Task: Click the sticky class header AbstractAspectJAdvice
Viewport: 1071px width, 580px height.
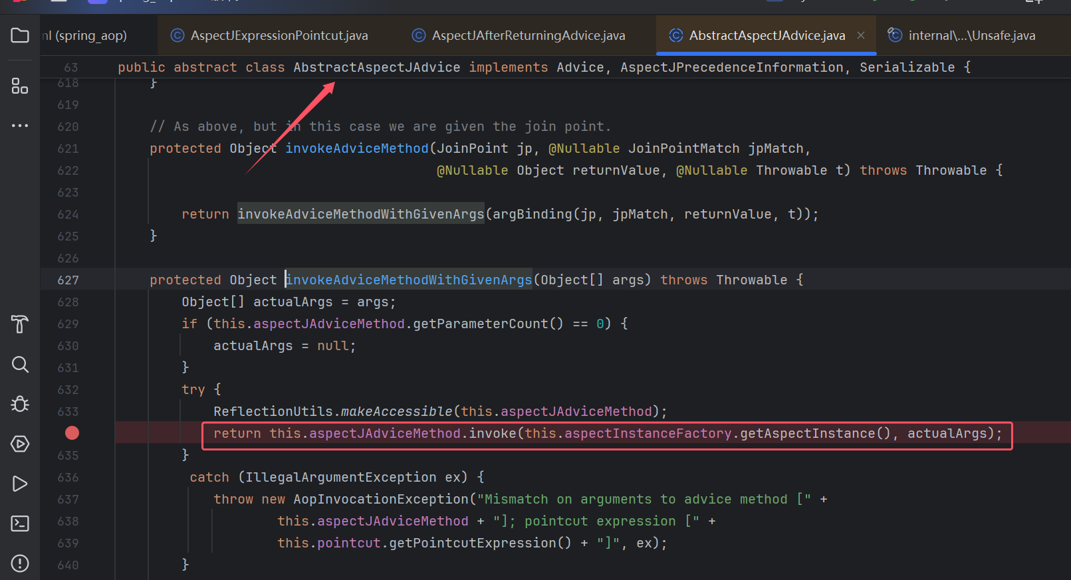Action: click(377, 67)
